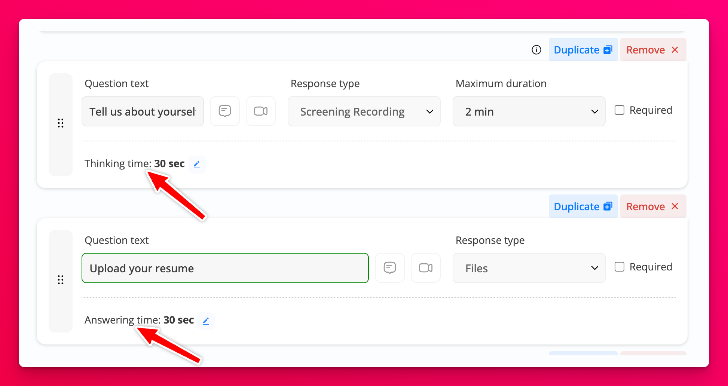Viewport: 728px width, 386px height.
Task: Click drag handle of 'Tell us about yourself' question
Action: click(x=61, y=123)
